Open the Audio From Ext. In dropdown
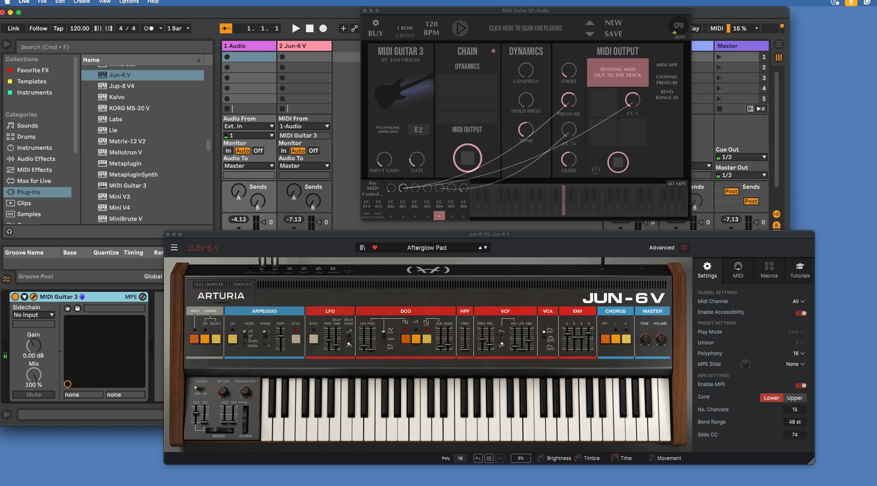This screenshot has height=486, width=877. point(249,127)
